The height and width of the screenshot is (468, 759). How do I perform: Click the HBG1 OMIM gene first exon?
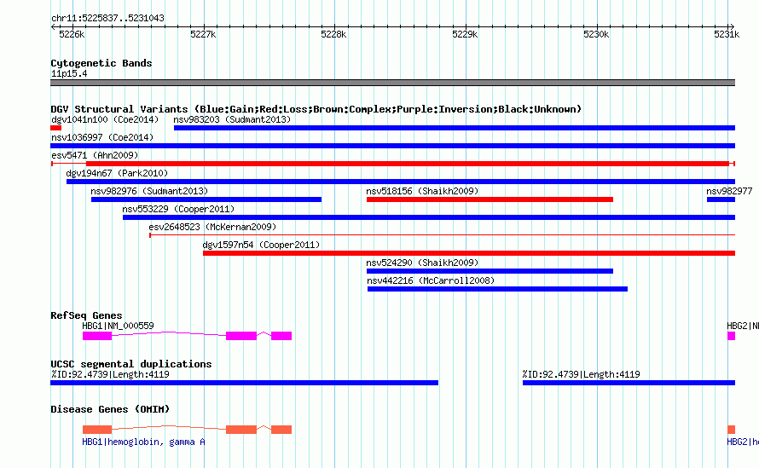tap(97, 430)
